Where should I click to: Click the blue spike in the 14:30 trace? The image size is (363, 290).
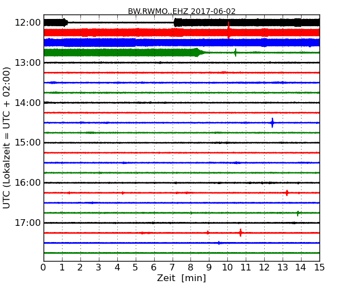pos(273,123)
